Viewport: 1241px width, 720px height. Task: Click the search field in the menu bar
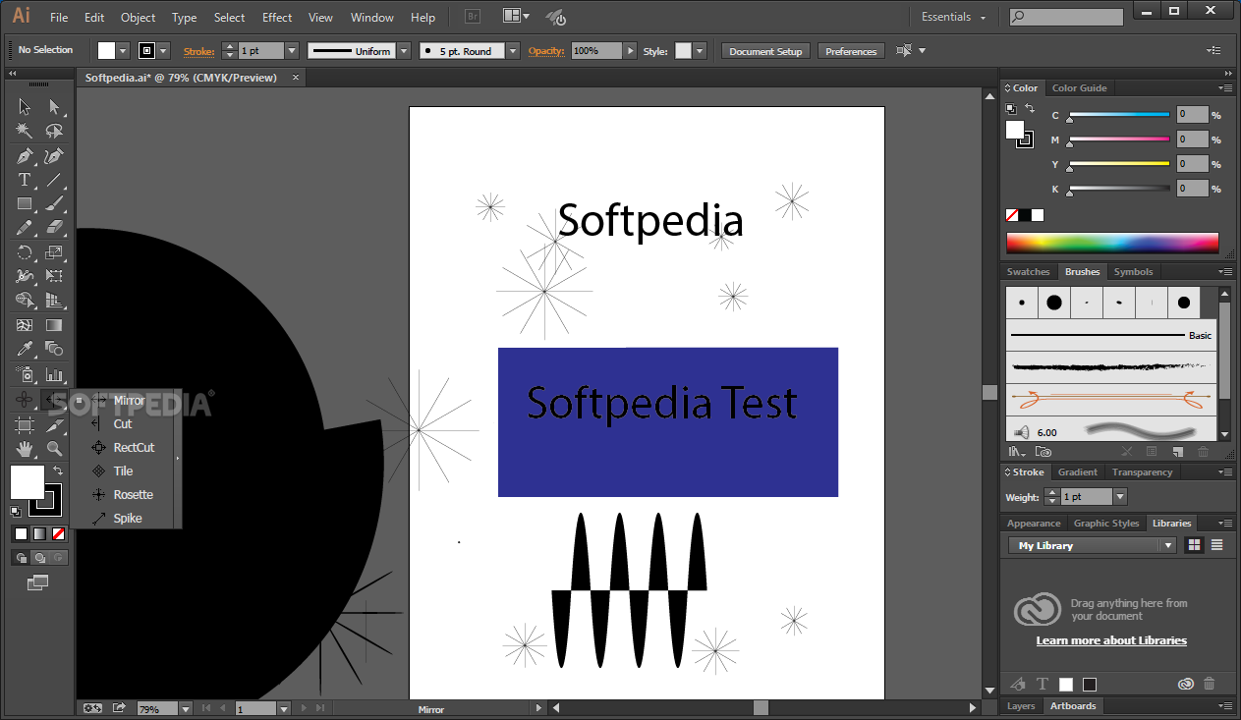(1066, 17)
